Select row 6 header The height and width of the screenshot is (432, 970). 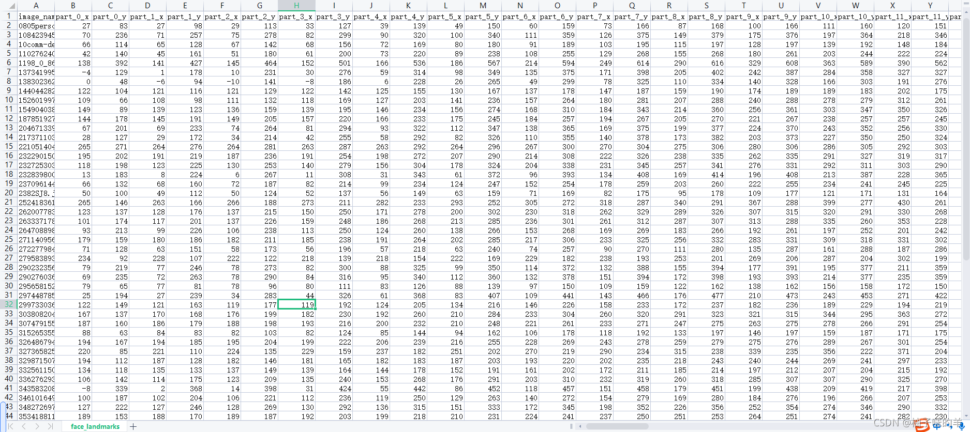coord(8,63)
